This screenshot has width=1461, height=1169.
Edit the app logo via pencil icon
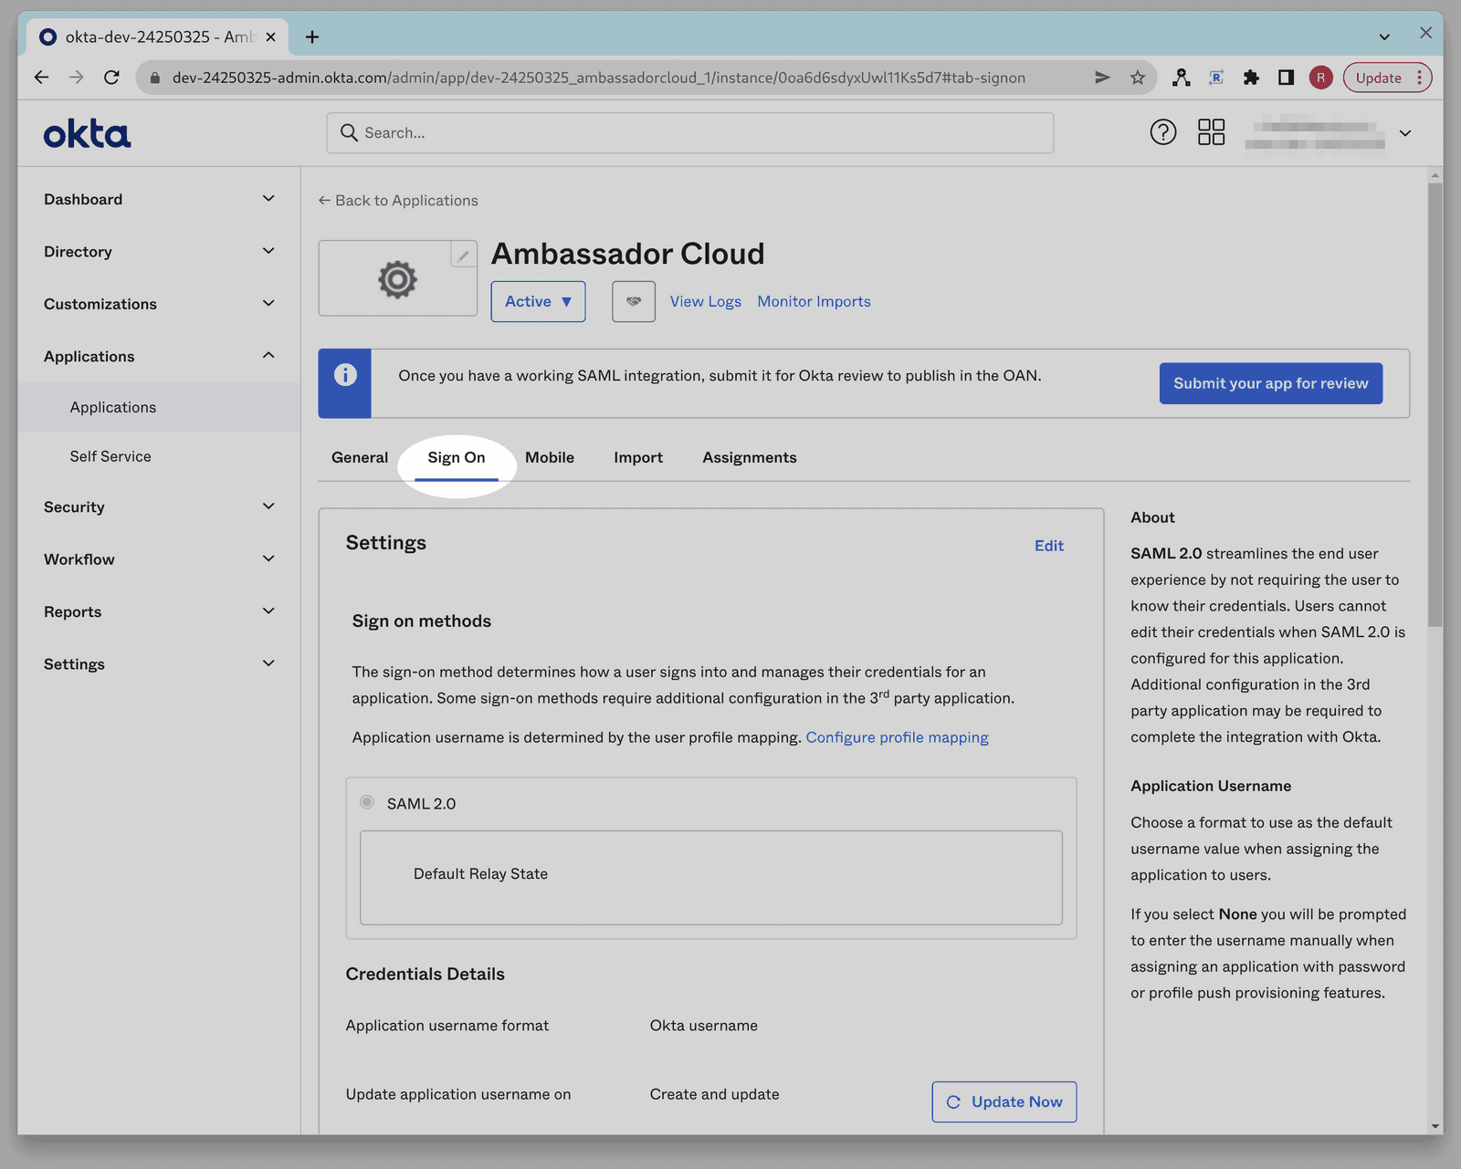464,255
